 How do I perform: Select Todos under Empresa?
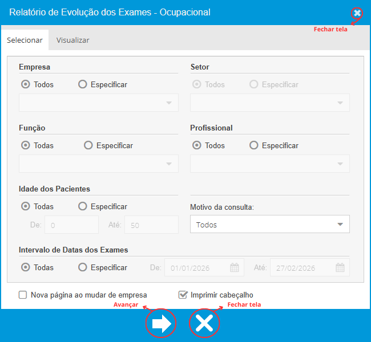click(26, 84)
